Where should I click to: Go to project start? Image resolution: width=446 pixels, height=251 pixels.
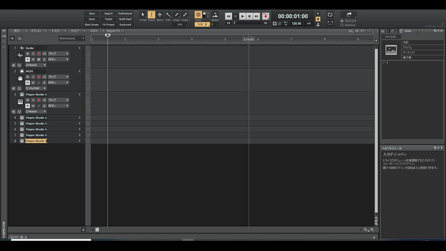point(229,23)
